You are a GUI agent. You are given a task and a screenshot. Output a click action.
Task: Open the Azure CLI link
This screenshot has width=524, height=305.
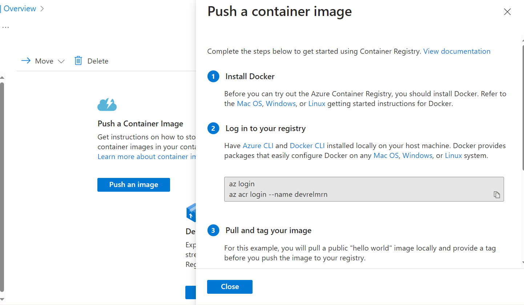tap(257, 146)
